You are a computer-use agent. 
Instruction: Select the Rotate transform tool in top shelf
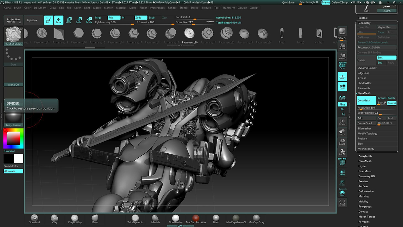(89, 20)
